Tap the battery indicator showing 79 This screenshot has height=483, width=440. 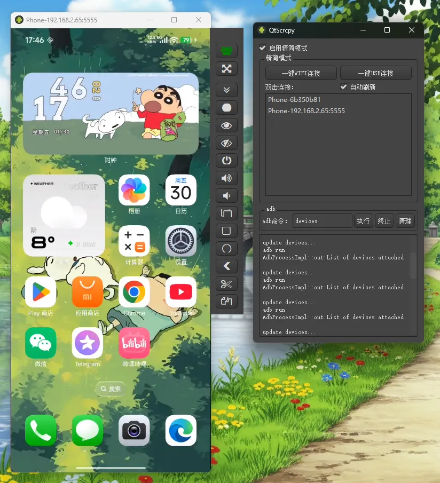click(186, 40)
